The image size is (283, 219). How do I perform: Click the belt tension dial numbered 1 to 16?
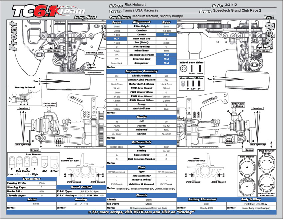tap(267, 164)
